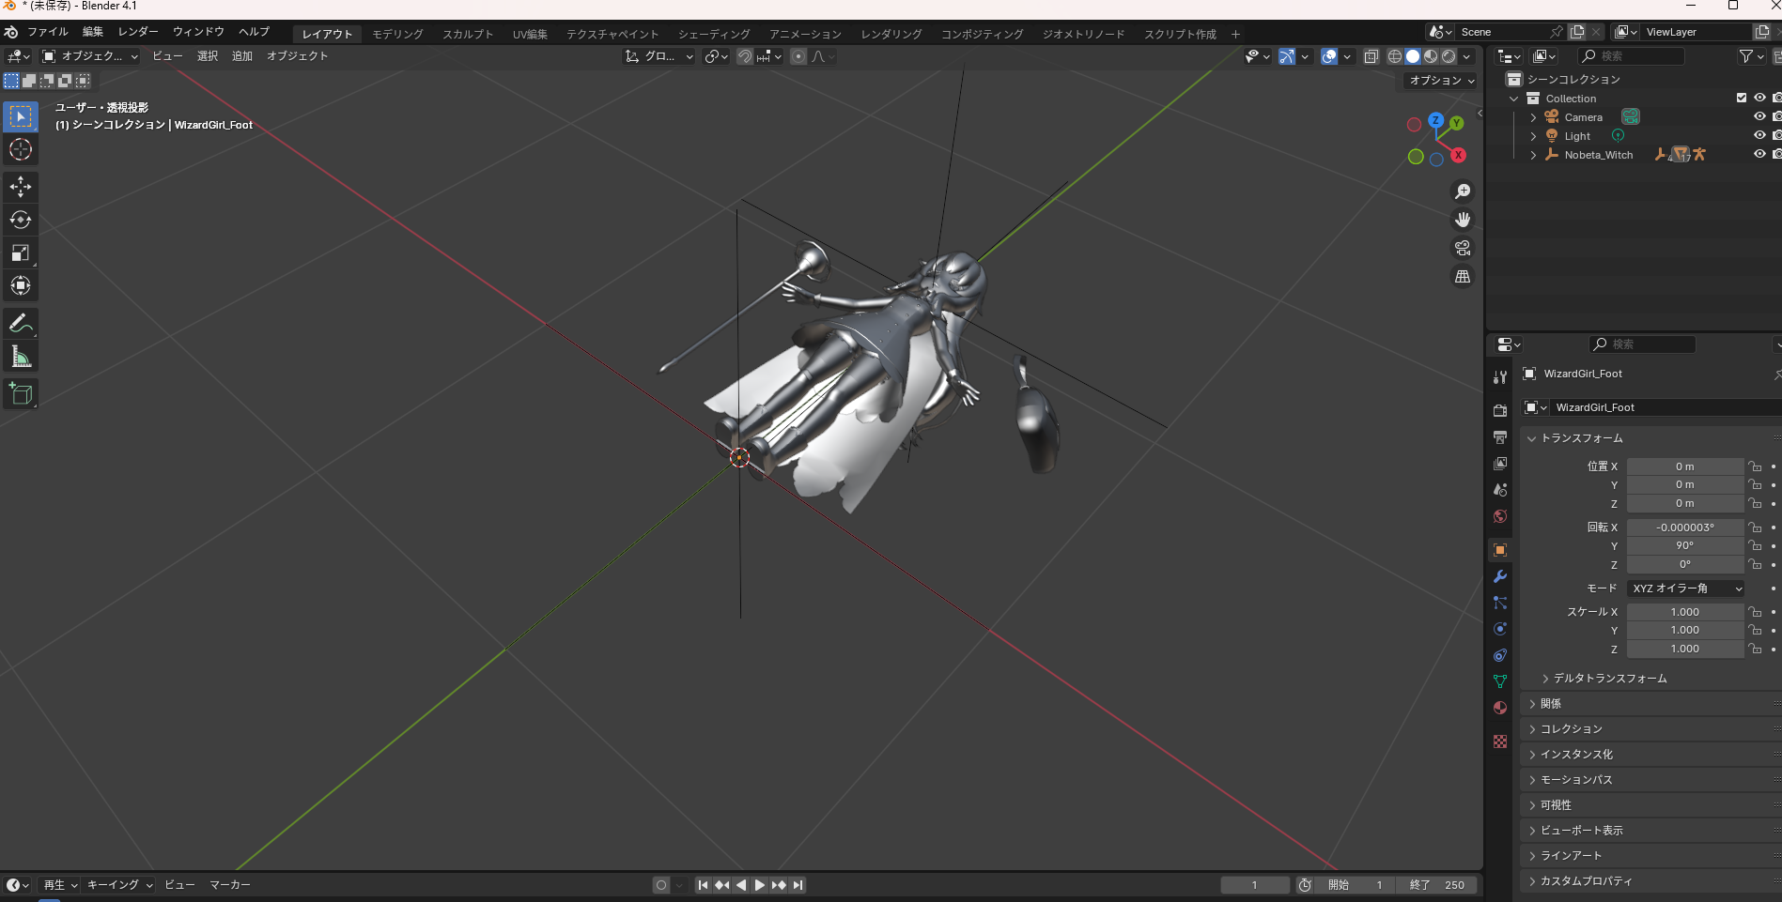Screen dimensions: 1782x902
Task: Select the Select Box tool
Action: (x=21, y=116)
